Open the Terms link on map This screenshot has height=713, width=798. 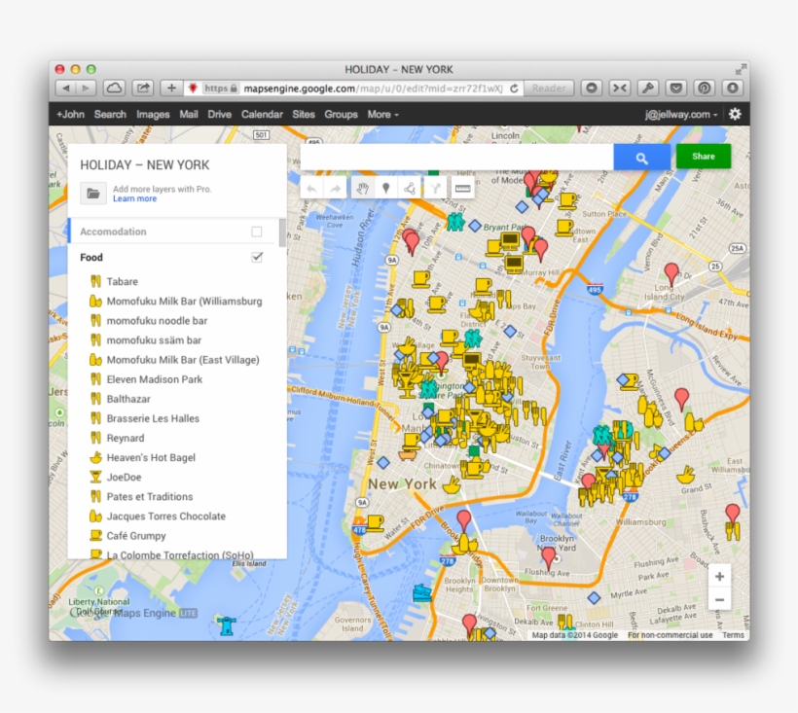coord(733,635)
